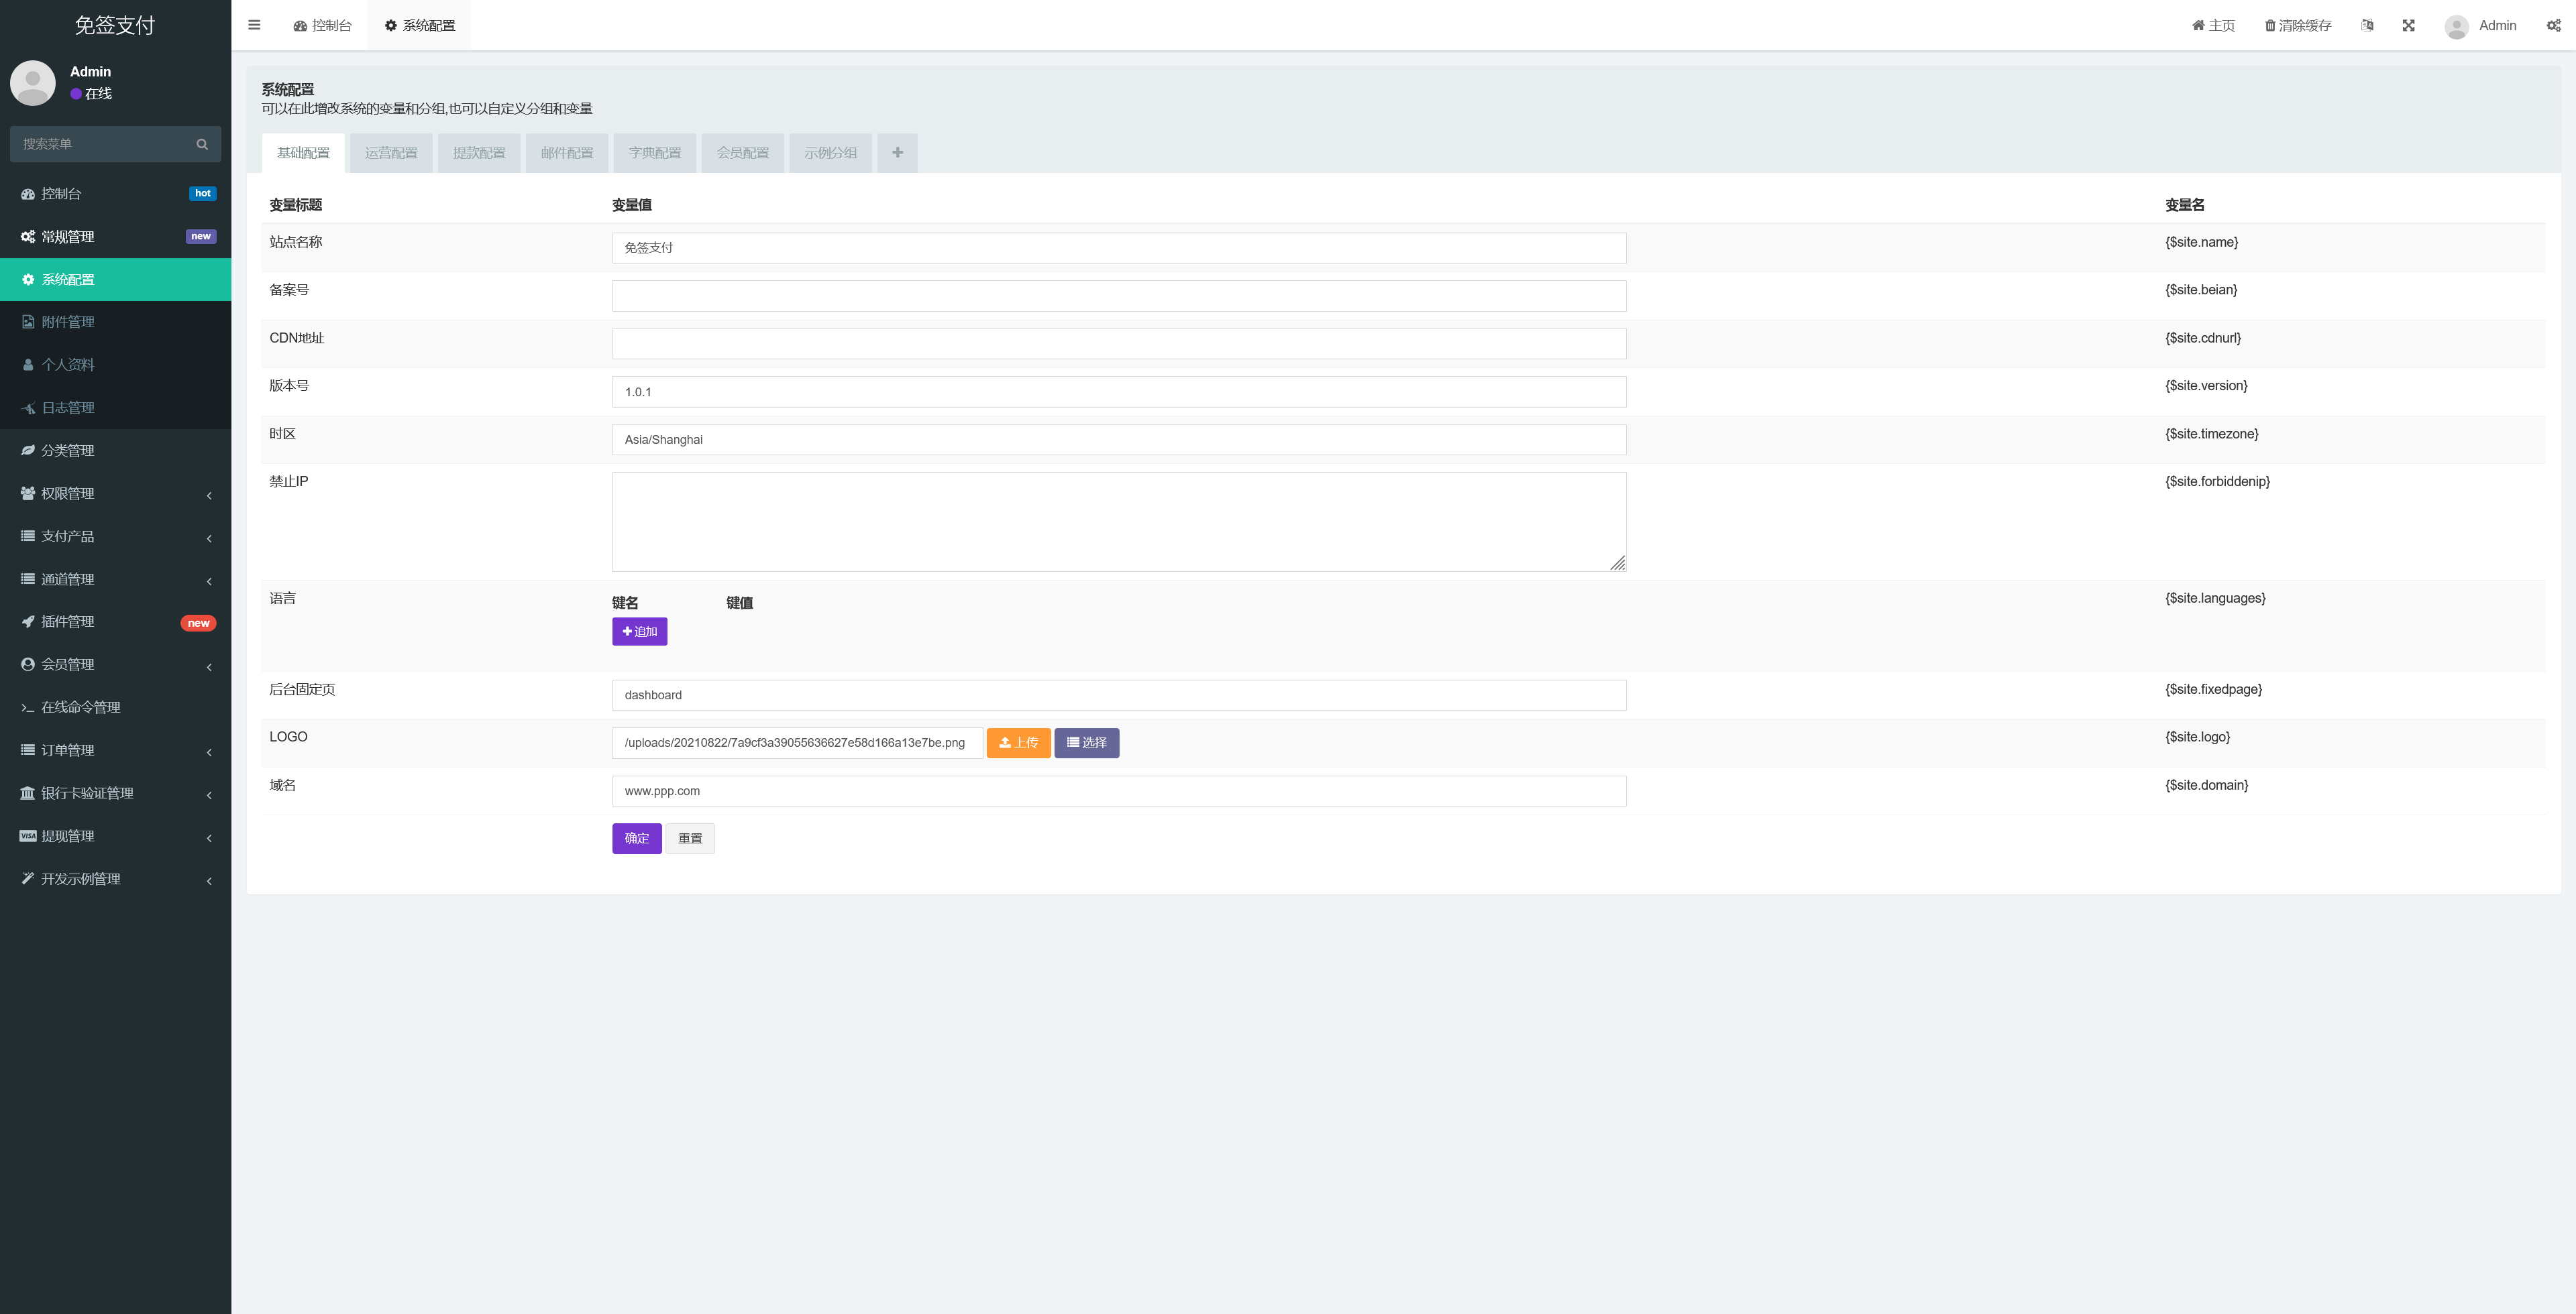Expand the 银行卡验证管理 submenu chevron
Viewport: 2576px width, 1314px height.
pos(209,795)
